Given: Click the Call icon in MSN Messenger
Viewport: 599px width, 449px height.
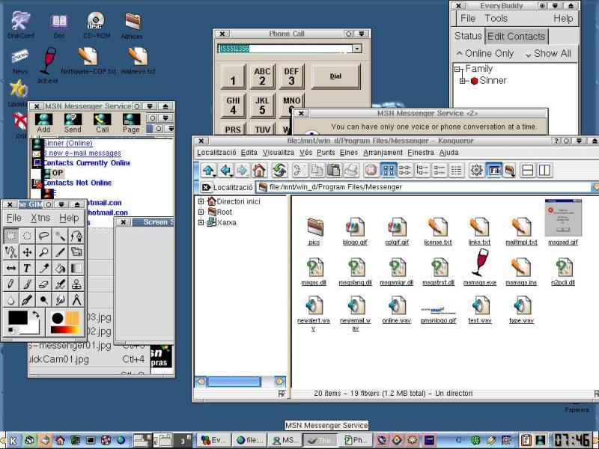Looking at the screenshot, I should coord(102,123).
